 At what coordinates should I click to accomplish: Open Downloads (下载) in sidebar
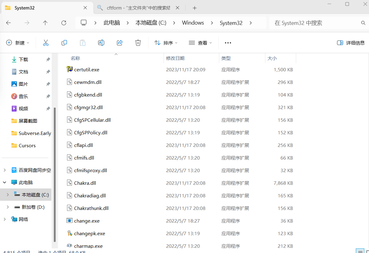pyautogui.click(x=23, y=59)
